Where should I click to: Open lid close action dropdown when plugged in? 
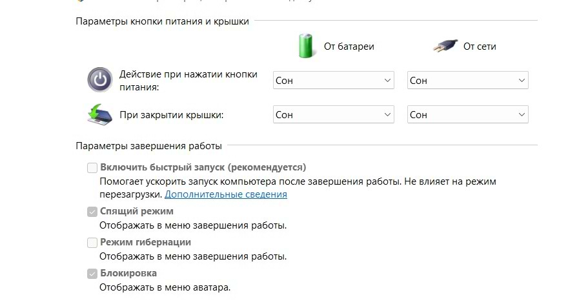click(x=467, y=114)
